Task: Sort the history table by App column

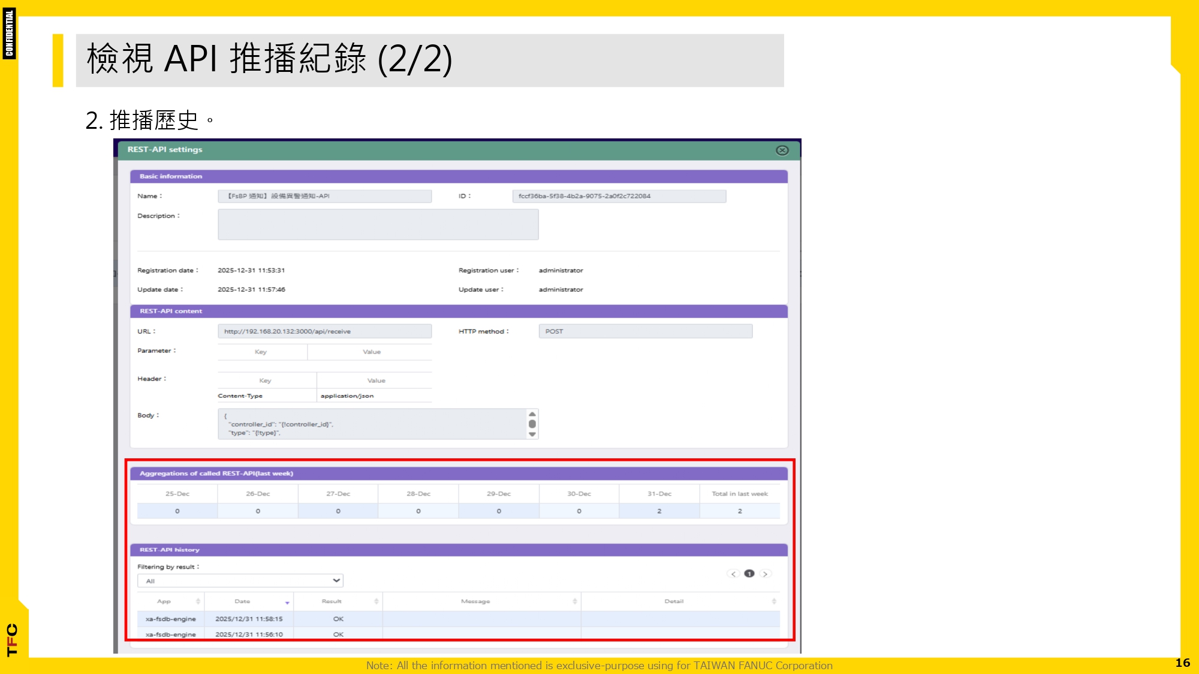Action: (x=197, y=601)
